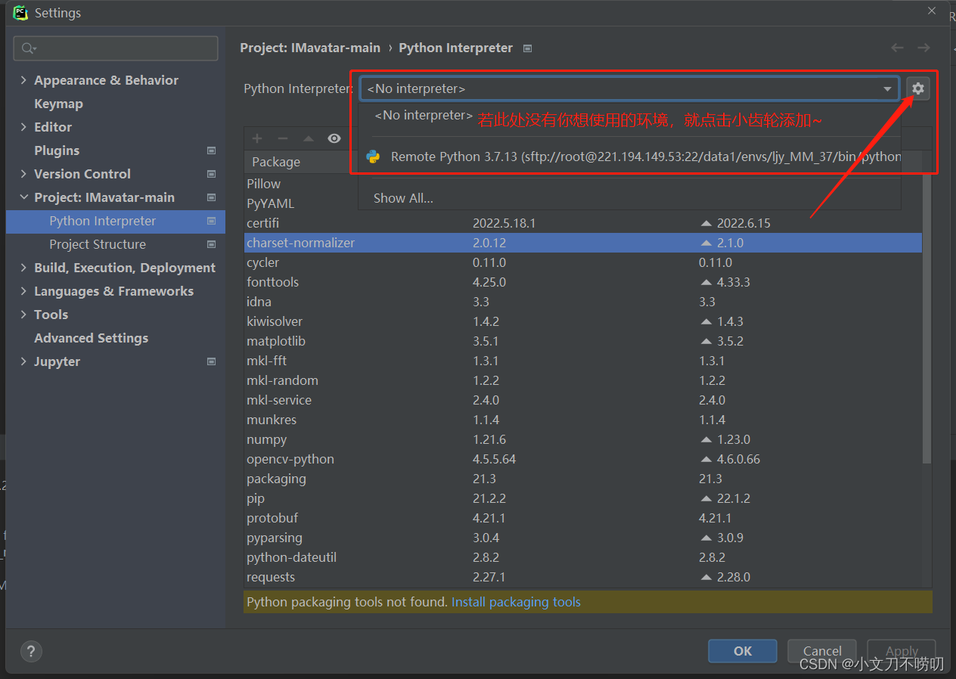Expand Languages & Frameworks section
The image size is (956, 679).
23,291
